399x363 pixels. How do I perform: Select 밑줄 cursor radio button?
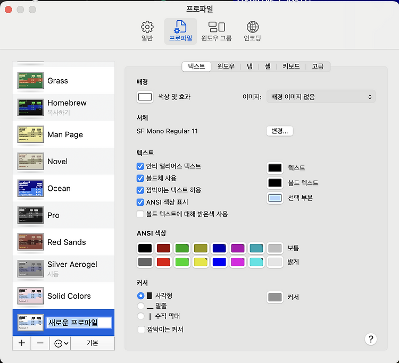pos(140,306)
